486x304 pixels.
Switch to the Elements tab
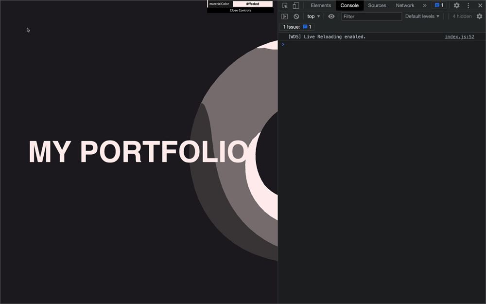(321, 5)
